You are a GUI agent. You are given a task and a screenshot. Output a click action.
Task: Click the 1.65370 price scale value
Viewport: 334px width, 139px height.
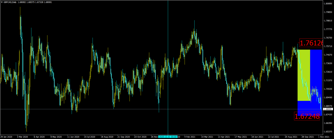pyautogui.click(x=328, y=131)
